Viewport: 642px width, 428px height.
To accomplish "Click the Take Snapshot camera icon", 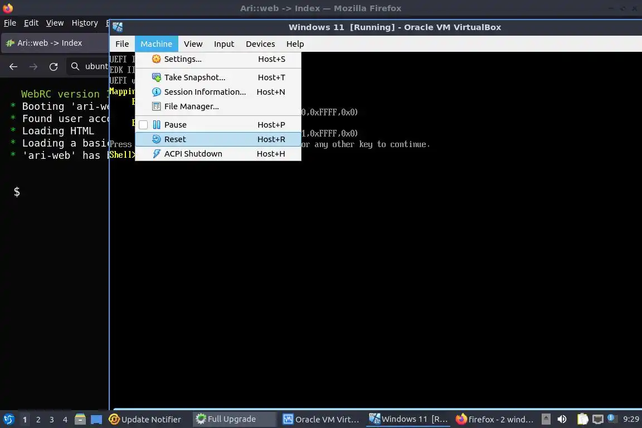I will (x=157, y=77).
